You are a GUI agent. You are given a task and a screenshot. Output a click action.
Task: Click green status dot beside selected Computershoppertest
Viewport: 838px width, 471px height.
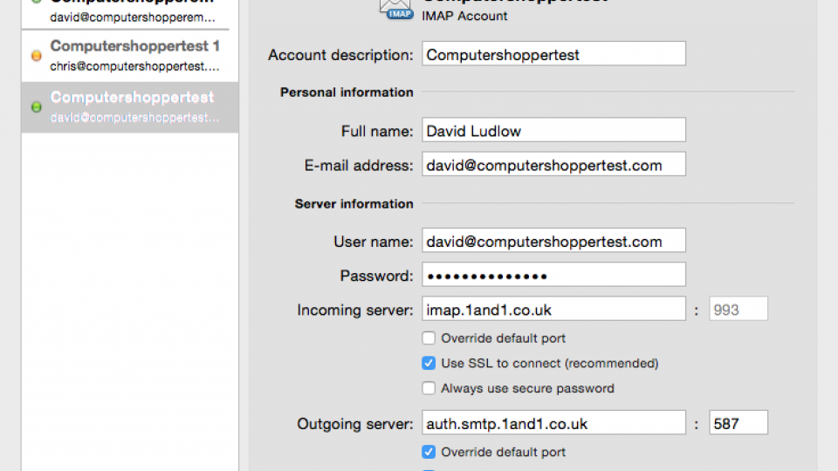[x=37, y=106]
